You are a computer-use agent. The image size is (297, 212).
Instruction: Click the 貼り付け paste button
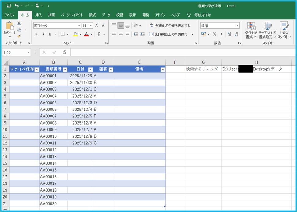tap(10, 29)
